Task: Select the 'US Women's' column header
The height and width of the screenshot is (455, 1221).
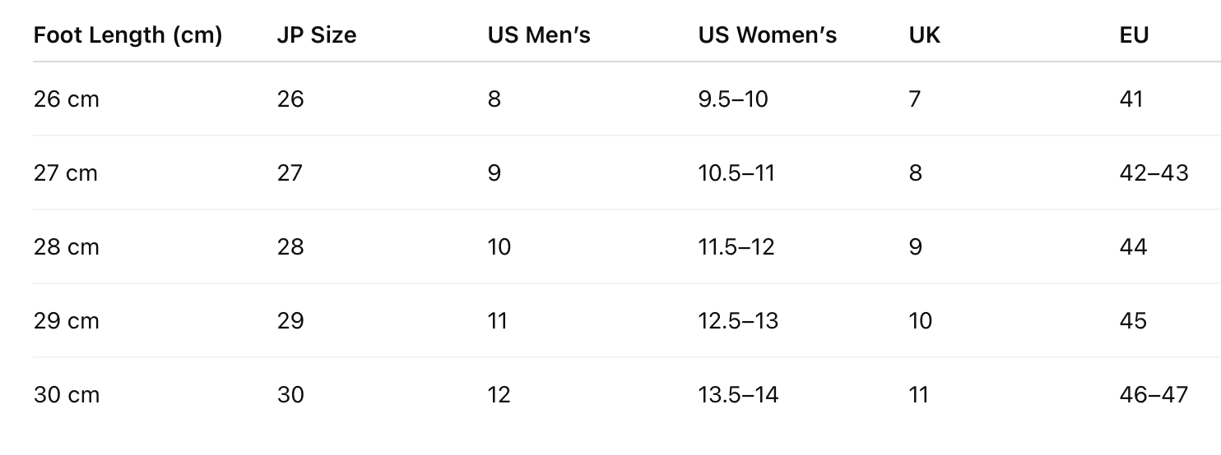Action: click(x=767, y=36)
